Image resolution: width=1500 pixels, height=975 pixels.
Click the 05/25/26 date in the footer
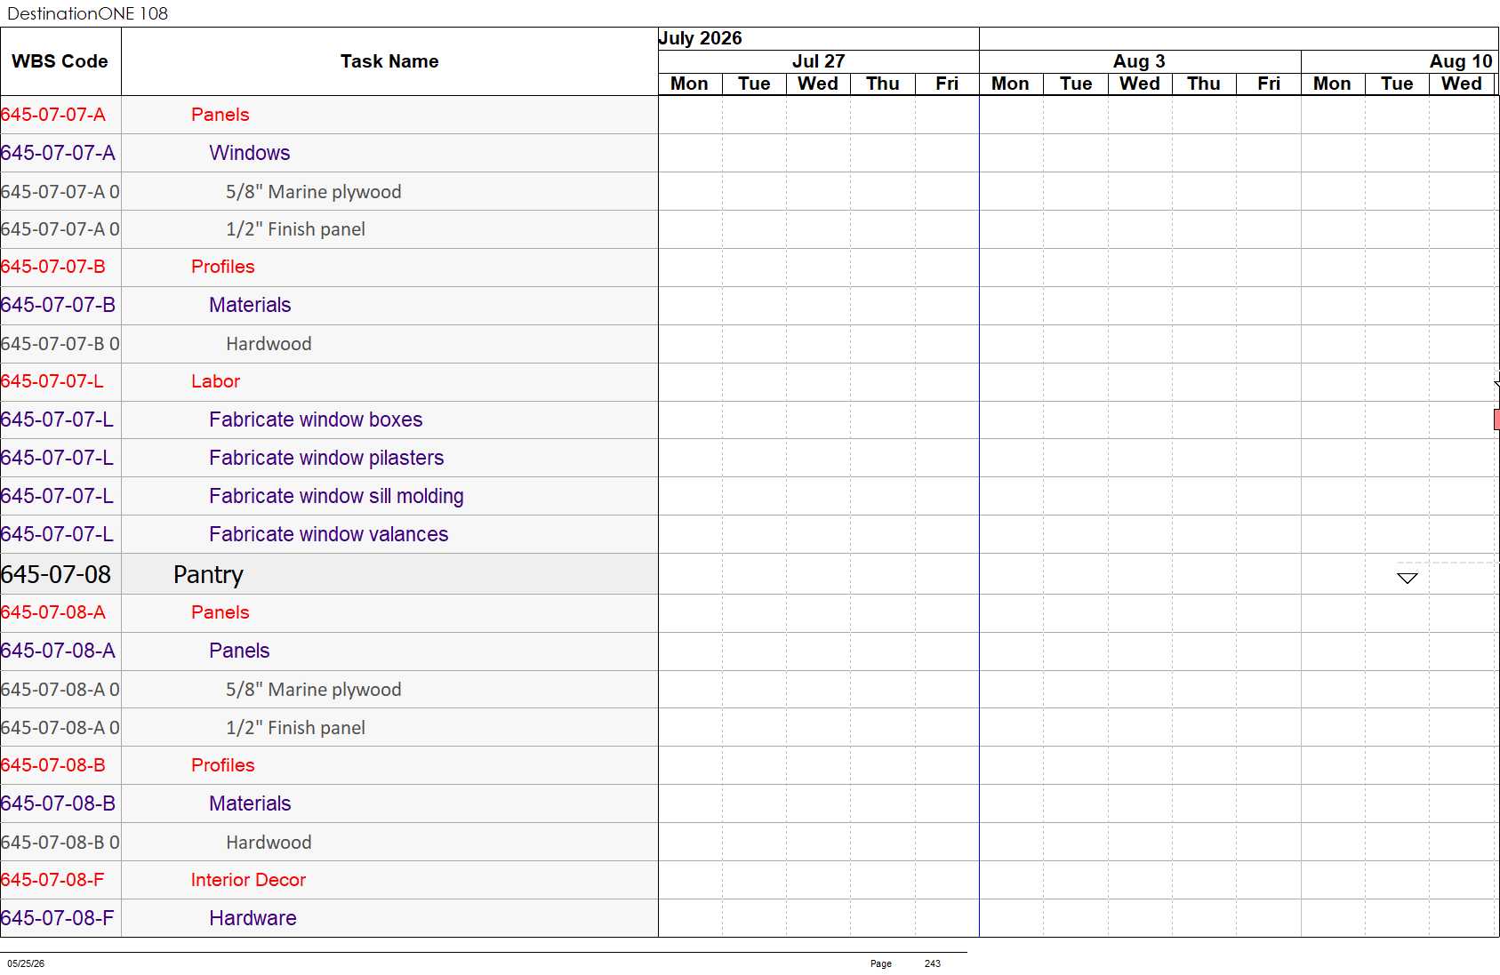(26, 963)
